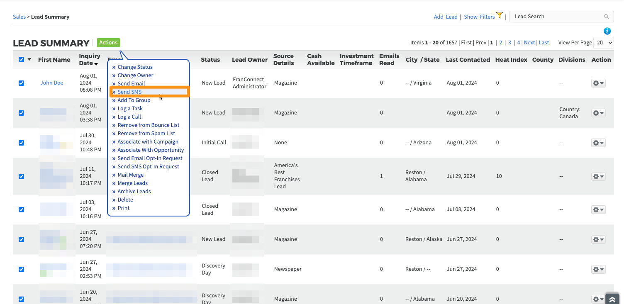624x304 pixels.
Task: Click the yellow filter funnel icon
Action: (500, 16)
